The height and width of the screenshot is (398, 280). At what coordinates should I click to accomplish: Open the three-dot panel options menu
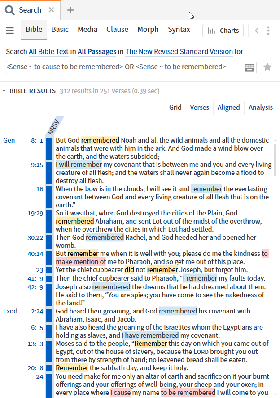268,31
